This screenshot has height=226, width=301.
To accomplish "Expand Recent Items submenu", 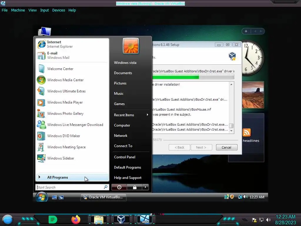I will [131, 115].
